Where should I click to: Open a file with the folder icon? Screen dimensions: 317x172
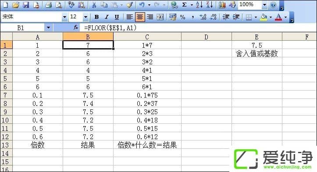[x=16, y=5]
